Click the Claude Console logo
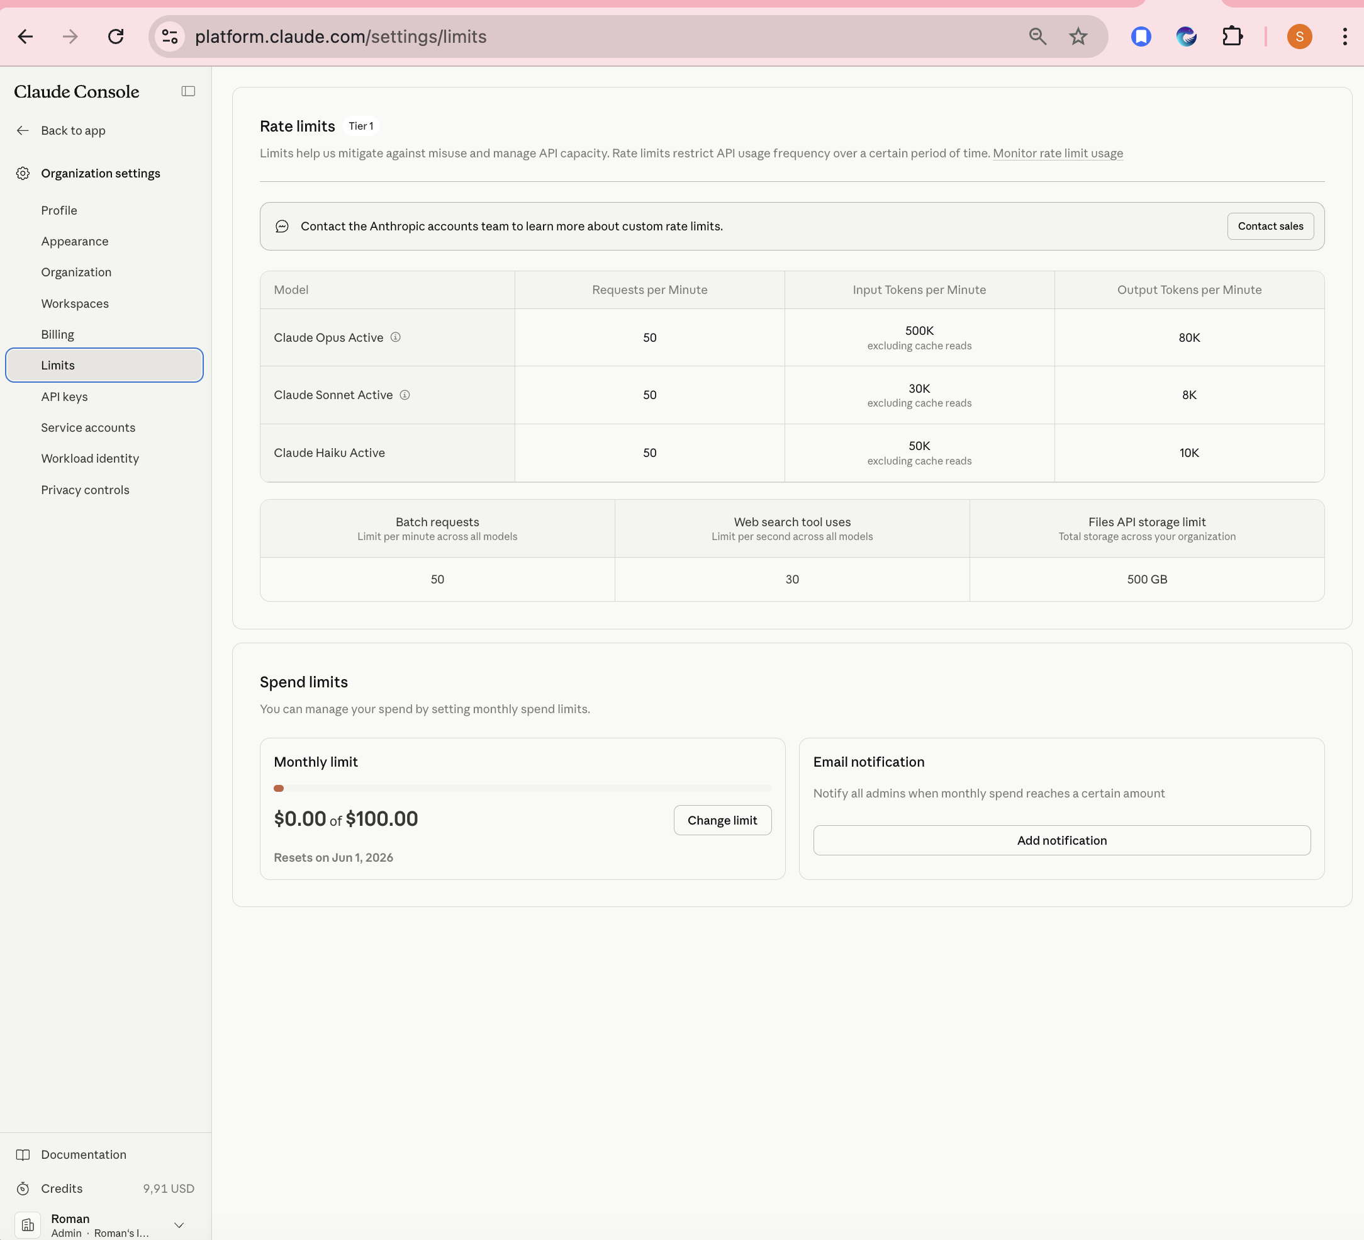Image resolution: width=1364 pixels, height=1240 pixels. click(77, 91)
